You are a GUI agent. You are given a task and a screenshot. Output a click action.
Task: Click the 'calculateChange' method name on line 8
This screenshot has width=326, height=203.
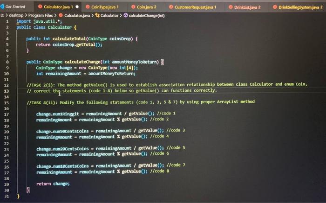pyautogui.click(x=82, y=62)
